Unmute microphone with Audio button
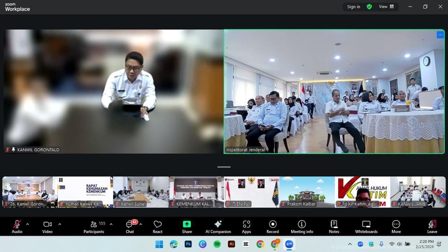448x252 pixels. click(x=17, y=226)
